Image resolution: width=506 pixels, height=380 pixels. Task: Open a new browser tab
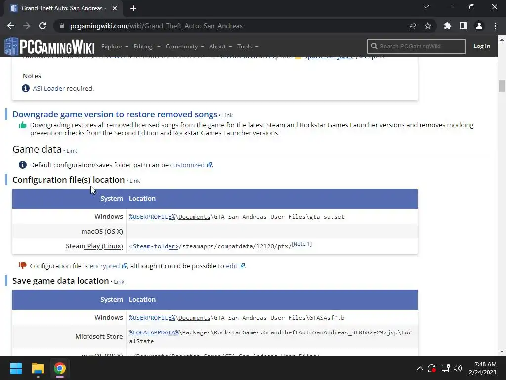133,8
